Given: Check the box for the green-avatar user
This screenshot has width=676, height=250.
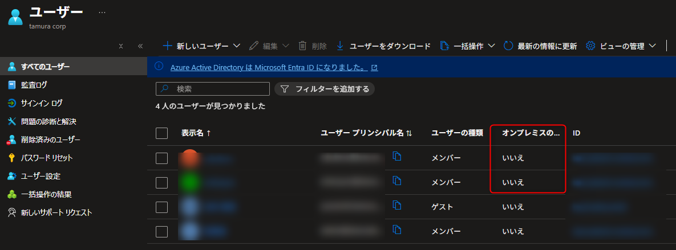Looking at the screenshot, I should tap(161, 183).
